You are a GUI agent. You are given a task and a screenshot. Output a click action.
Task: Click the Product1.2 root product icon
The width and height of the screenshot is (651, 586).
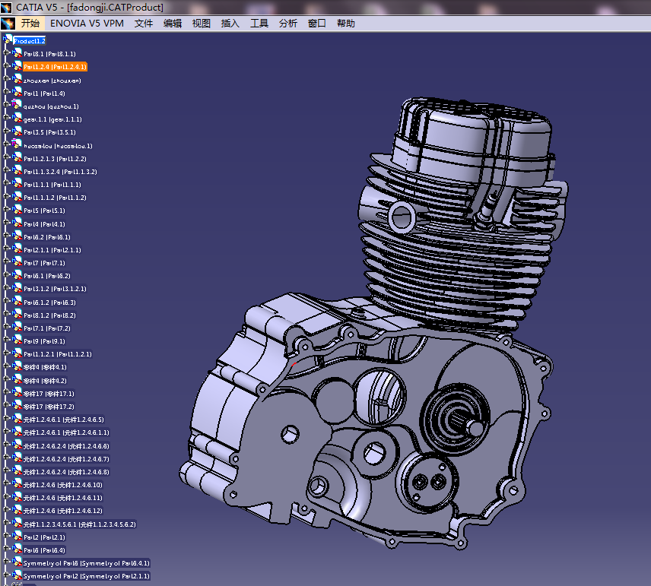(8, 40)
